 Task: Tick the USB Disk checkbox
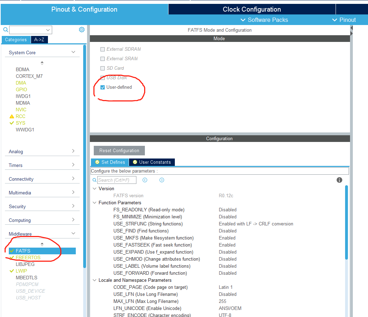tap(103, 77)
